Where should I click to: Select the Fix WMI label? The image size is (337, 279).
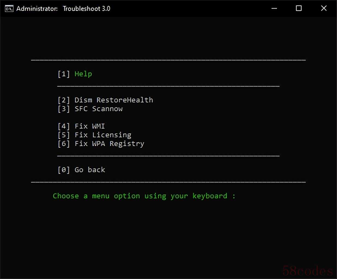click(90, 126)
